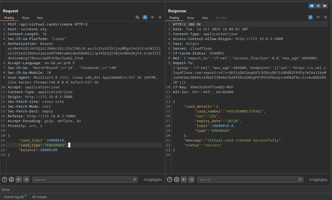Toggle line wrapping in the Response panel
This screenshot has height=200, width=332.
click(x=310, y=17)
